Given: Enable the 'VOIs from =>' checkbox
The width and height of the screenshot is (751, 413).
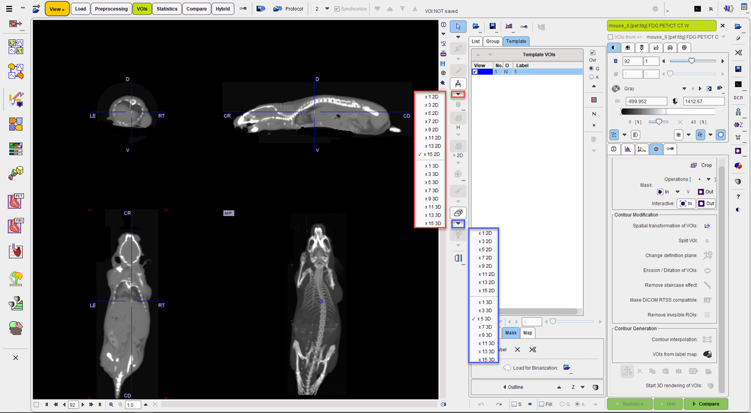Looking at the screenshot, I should 610,37.
